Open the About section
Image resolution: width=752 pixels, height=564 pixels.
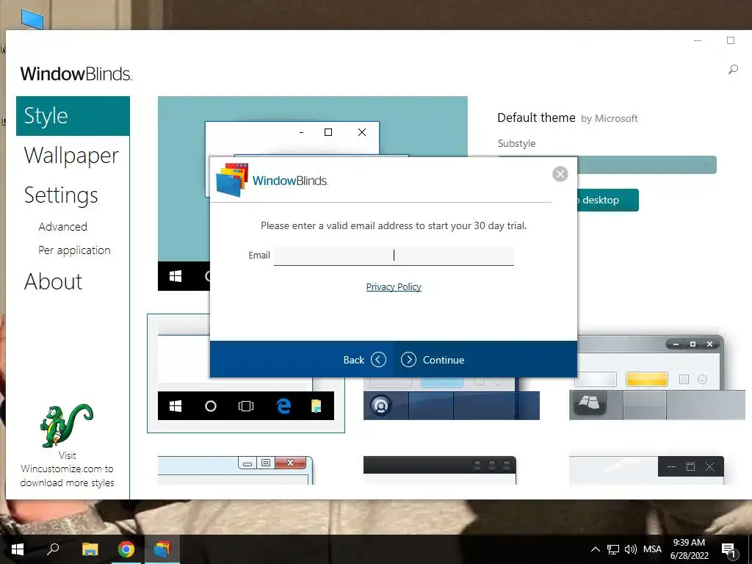[x=53, y=281]
